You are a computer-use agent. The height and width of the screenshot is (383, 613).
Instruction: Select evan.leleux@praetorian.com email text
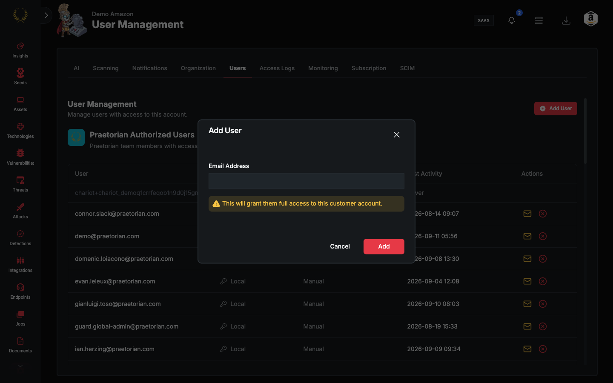coord(115,281)
